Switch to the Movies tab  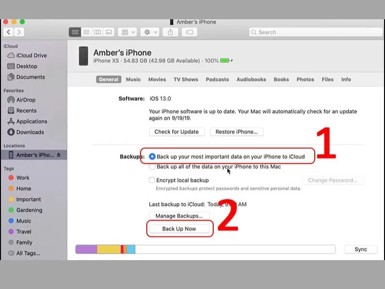(x=157, y=79)
